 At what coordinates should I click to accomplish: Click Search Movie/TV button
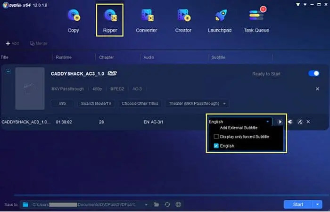click(x=96, y=104)
